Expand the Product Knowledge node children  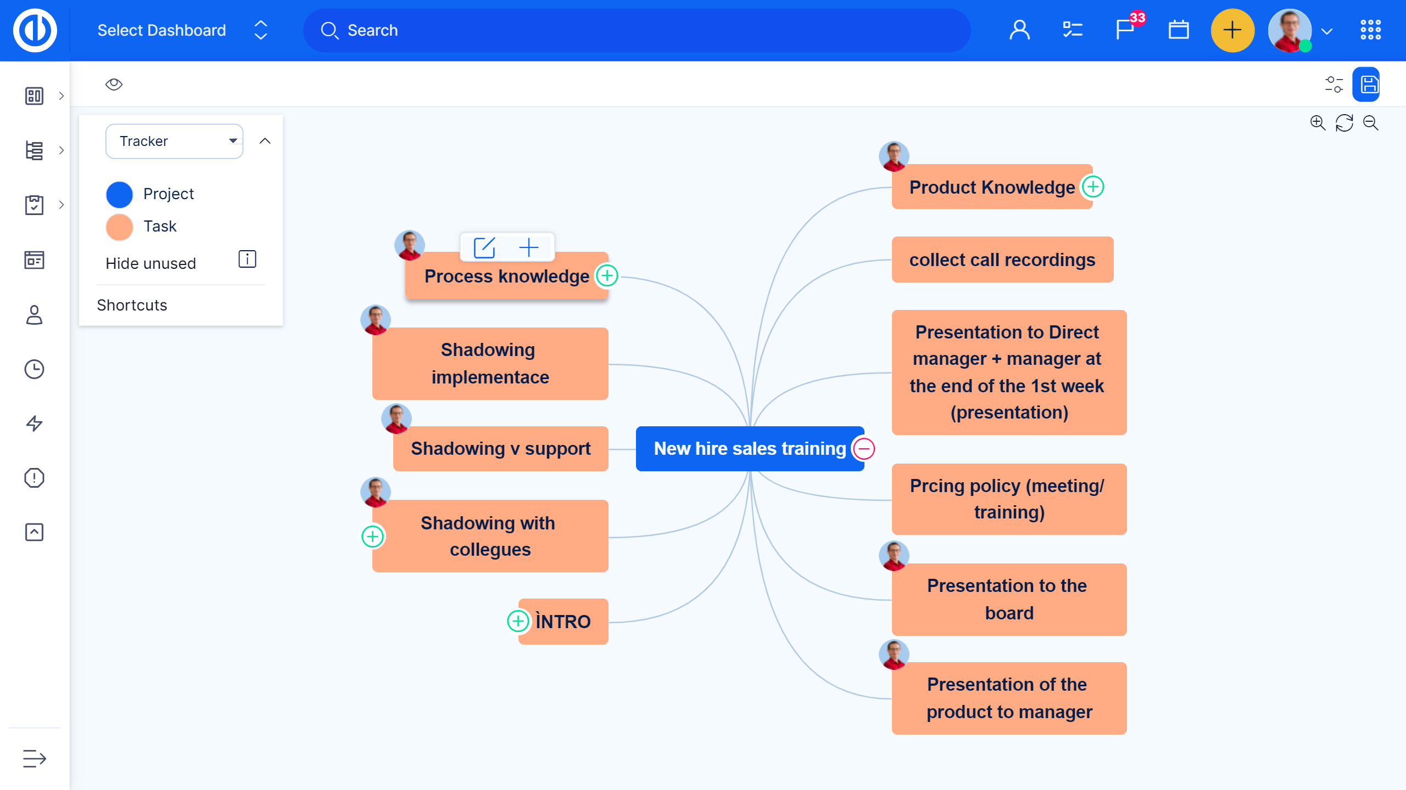click(1093, 187)
